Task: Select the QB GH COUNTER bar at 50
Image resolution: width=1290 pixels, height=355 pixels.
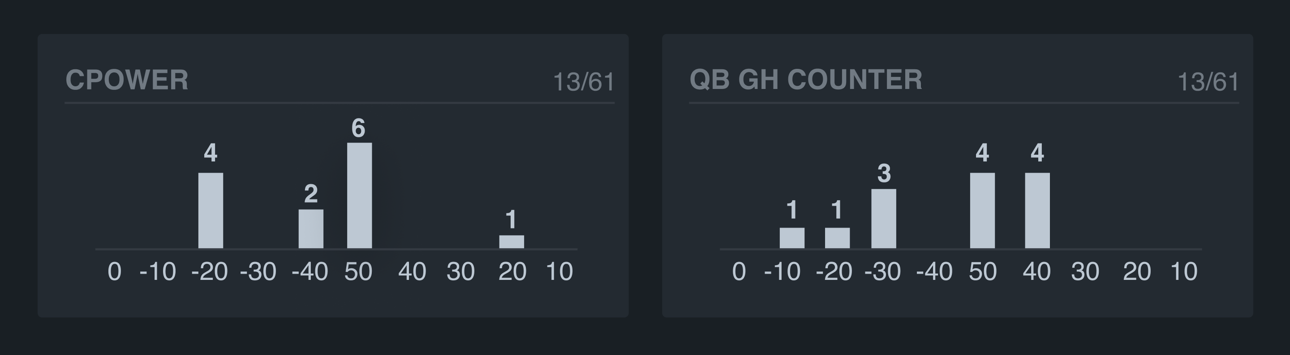Action: point(982,211)
